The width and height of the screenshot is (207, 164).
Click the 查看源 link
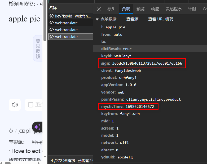(x=132, y=19)
